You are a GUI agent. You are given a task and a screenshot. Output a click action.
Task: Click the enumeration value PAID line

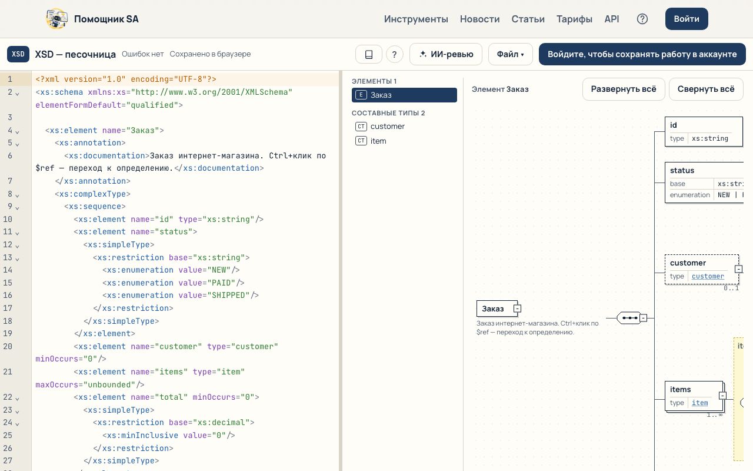pos(174,283)
